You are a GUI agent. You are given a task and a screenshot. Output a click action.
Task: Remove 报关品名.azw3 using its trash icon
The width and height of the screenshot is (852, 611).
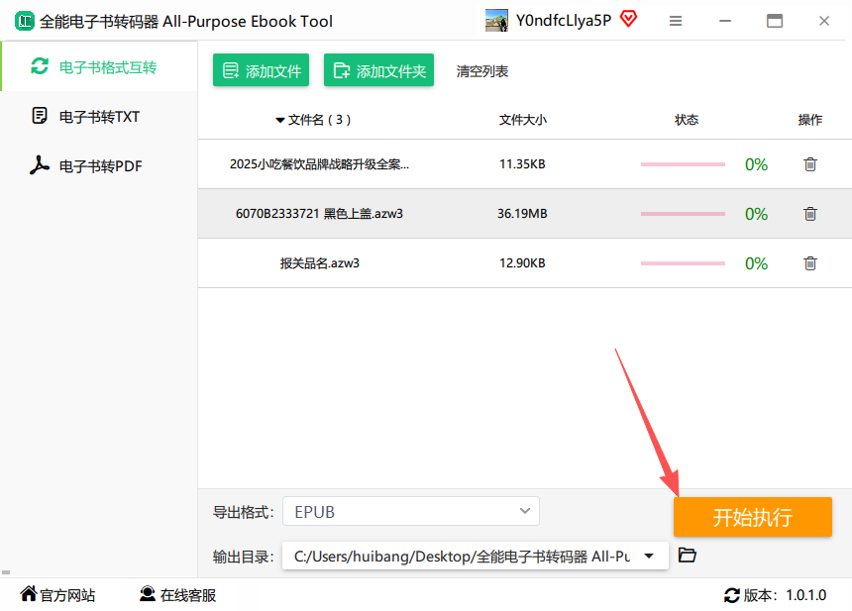(x=809, y=263)
